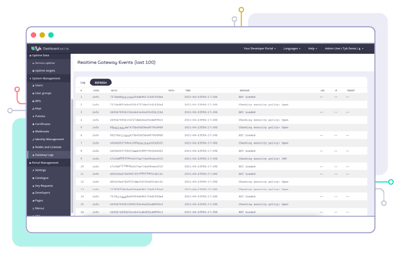Click the green window maximize dot
The image size is (401, 254).
click(51, 35)
